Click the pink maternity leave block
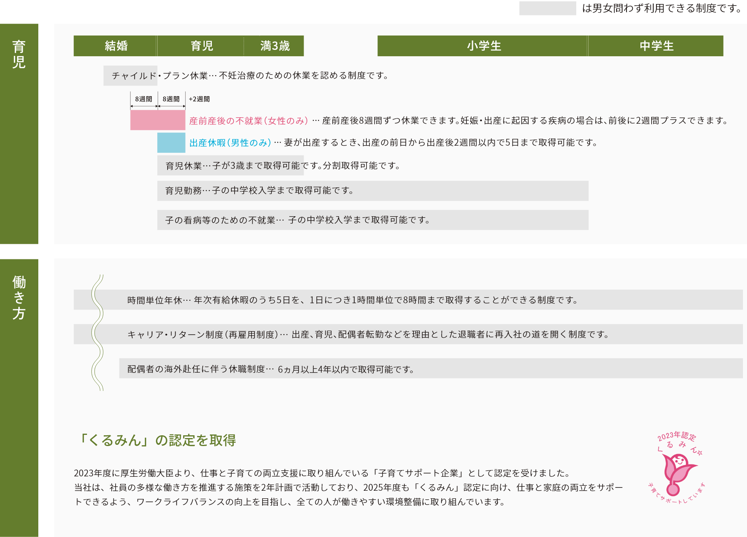The height and width of the screenshot is (537, 747). click(x=158, y=120)
